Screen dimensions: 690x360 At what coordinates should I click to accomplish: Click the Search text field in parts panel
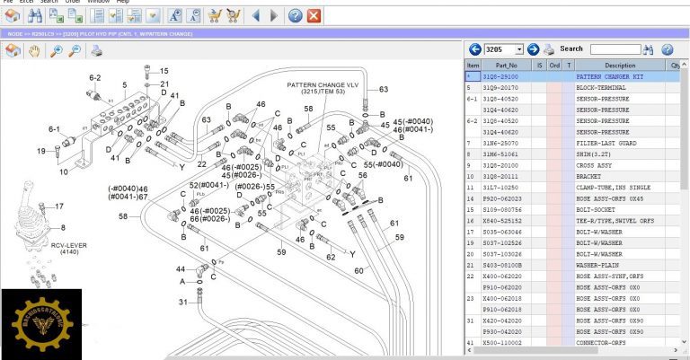pyautogui.click(x=615, y=49)
